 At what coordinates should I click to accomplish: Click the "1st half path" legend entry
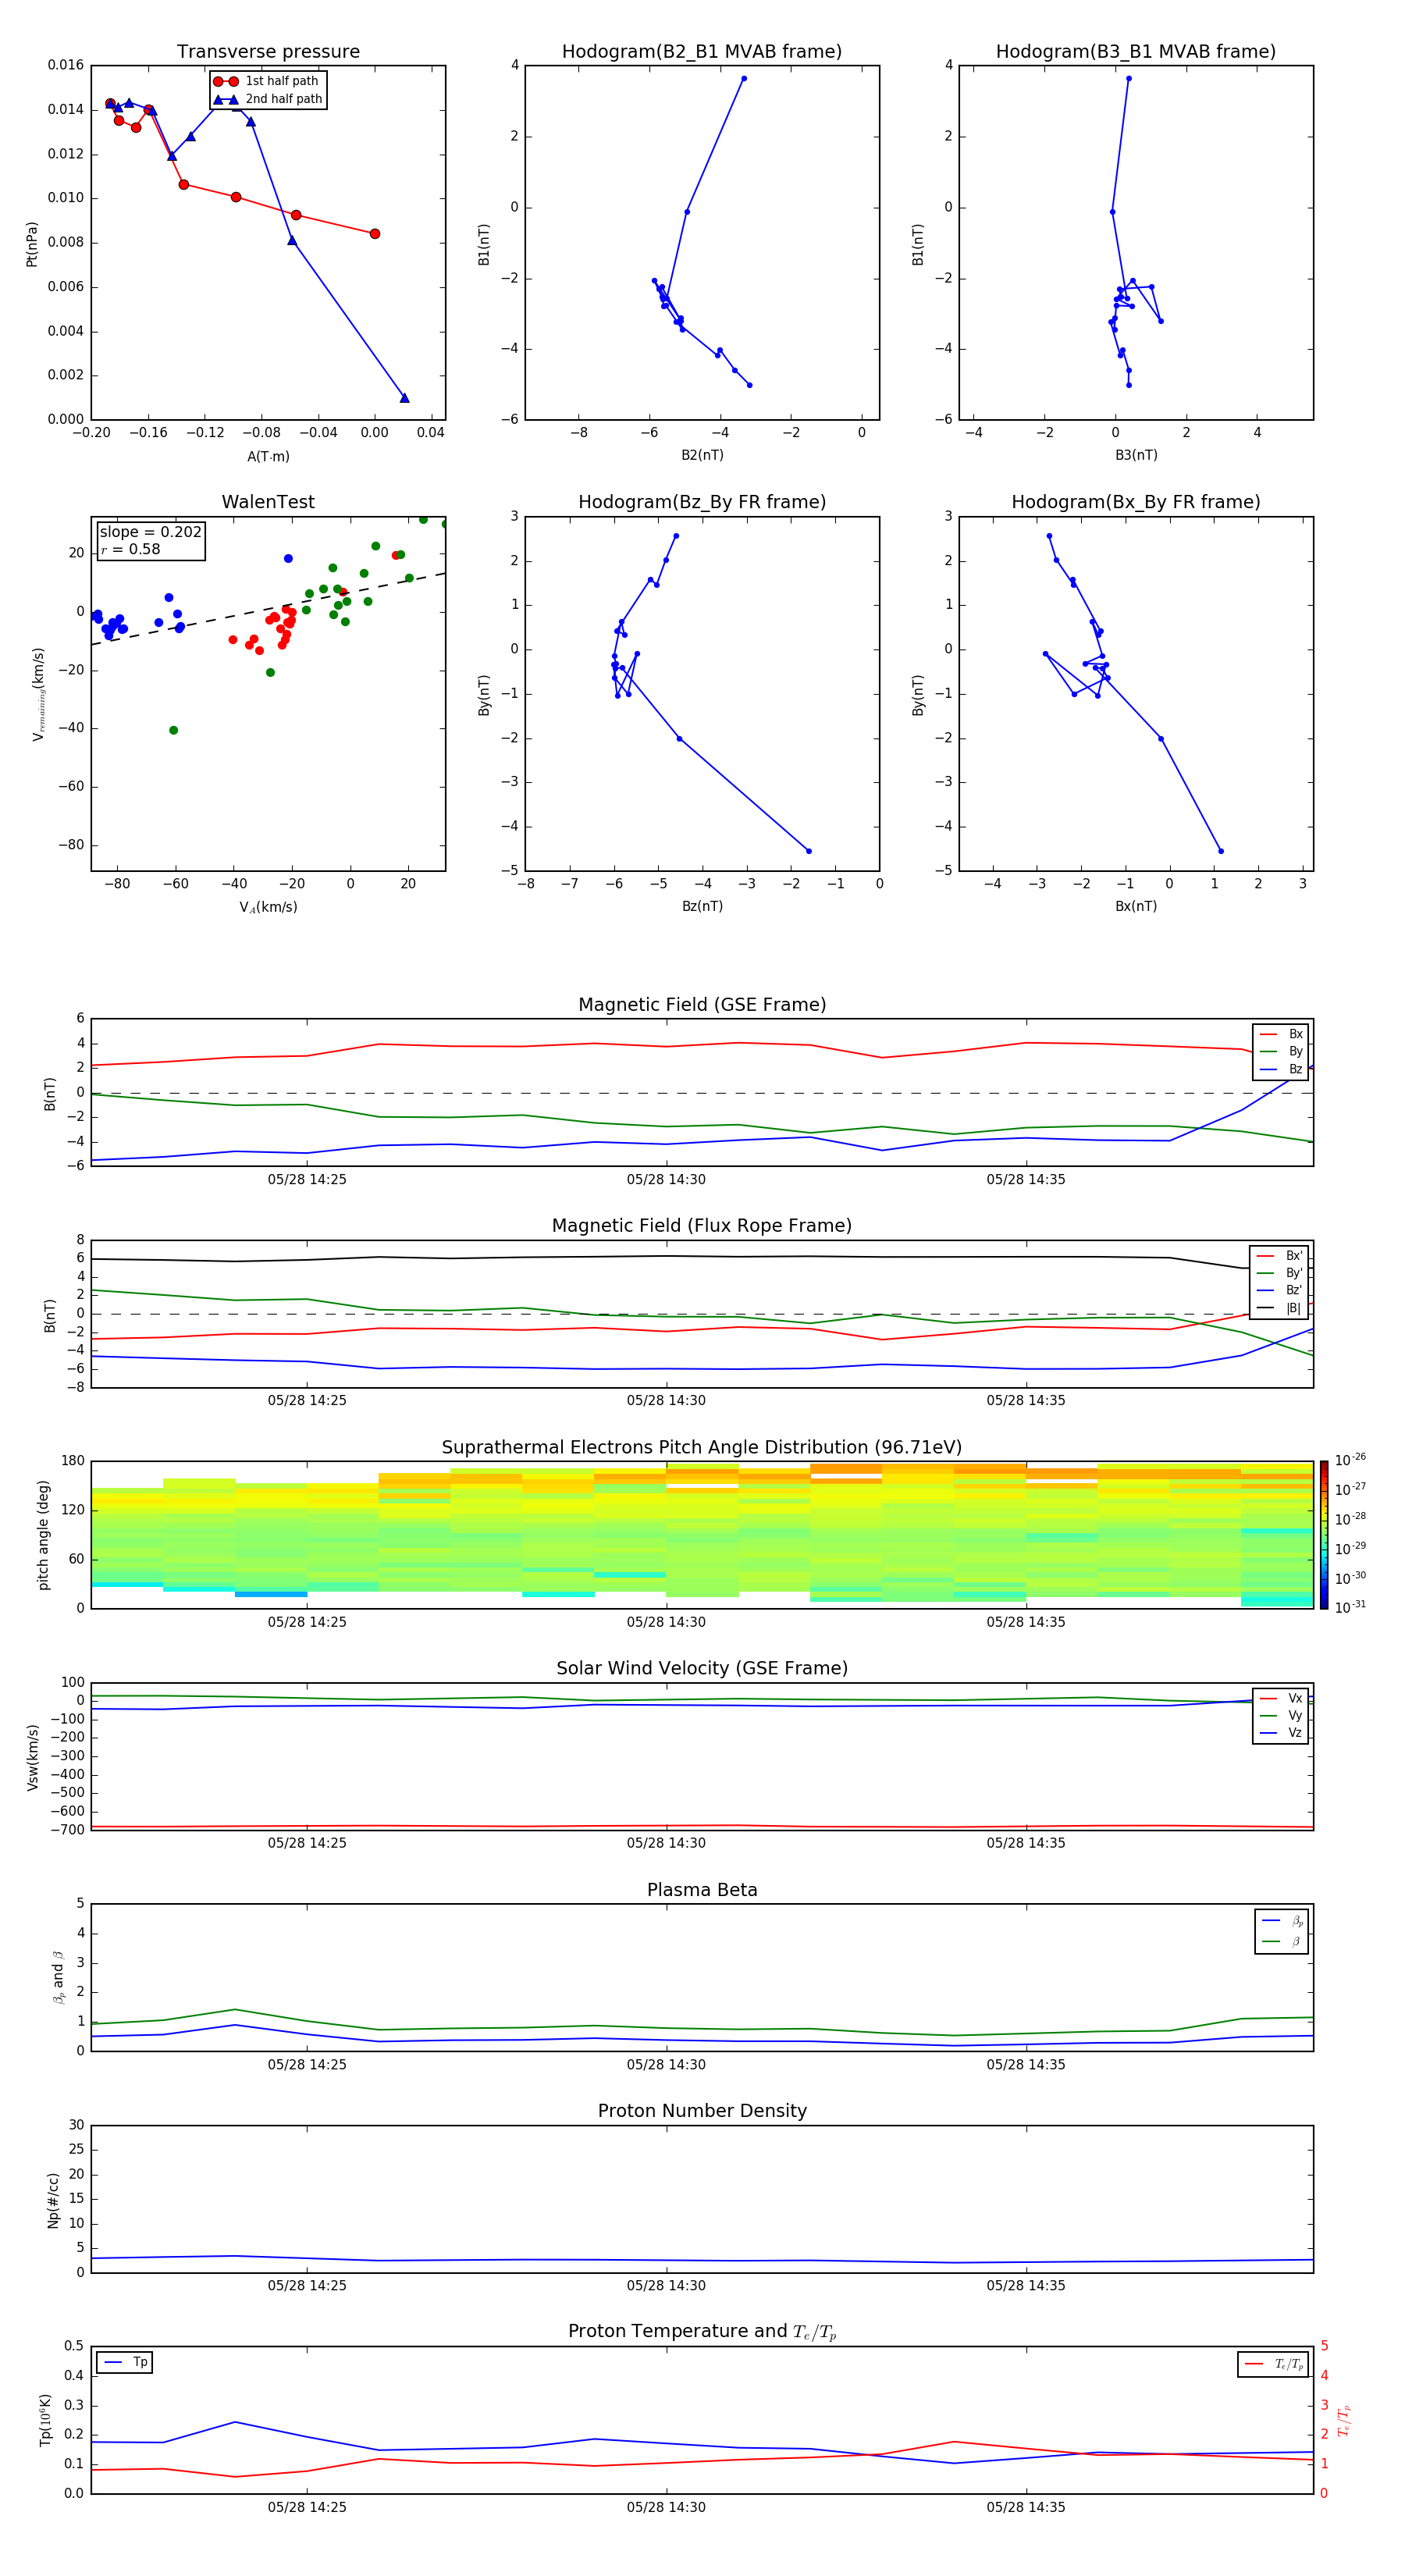click(x=267, y=81)
